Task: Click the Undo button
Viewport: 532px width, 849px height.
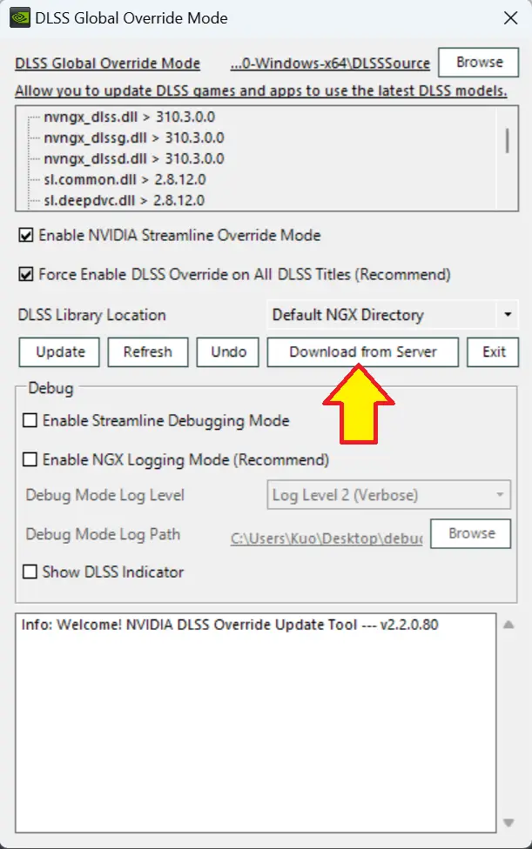Action: [x=228, y=352]
